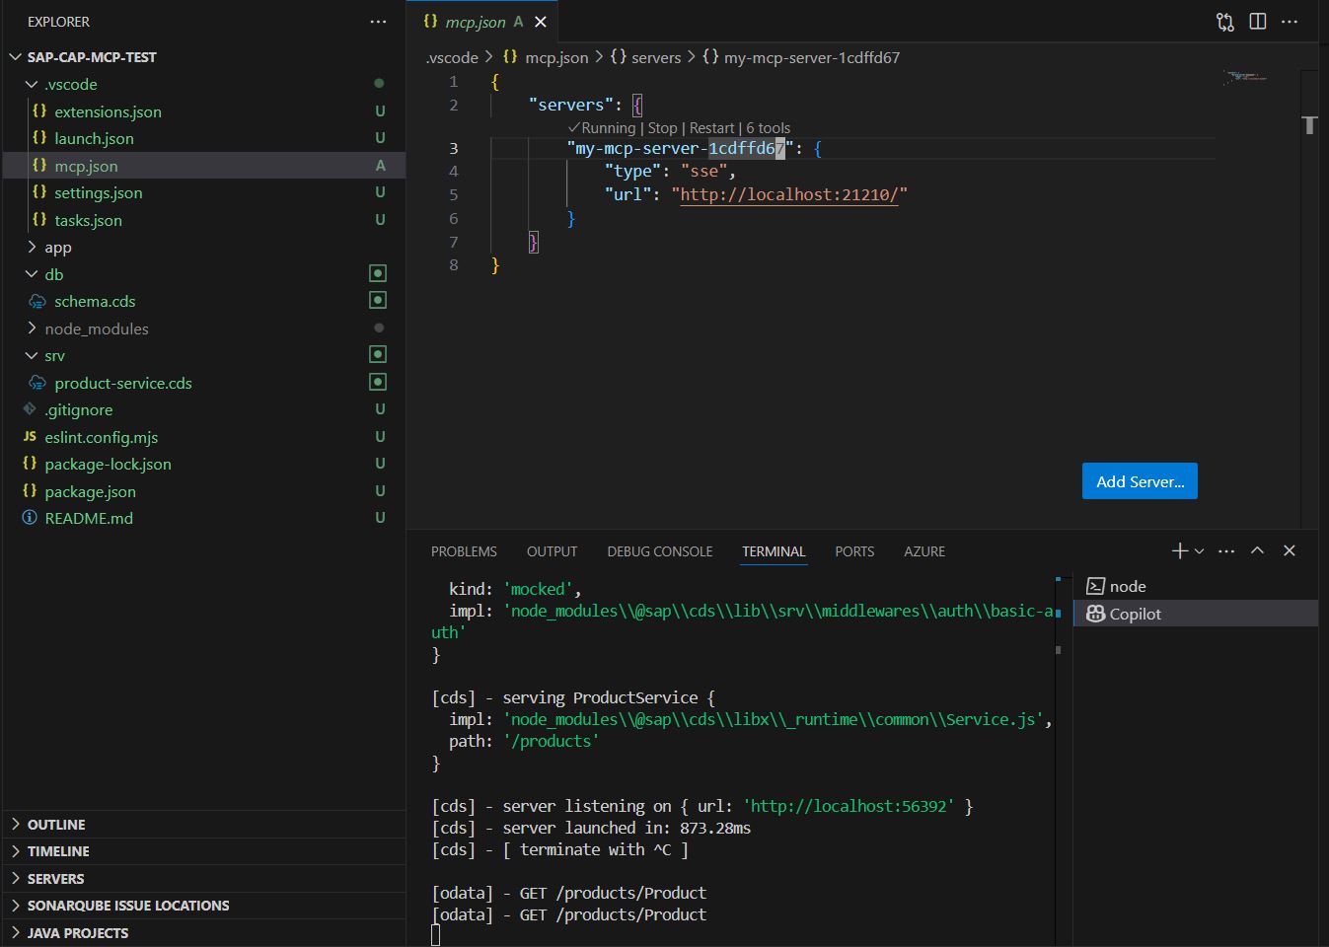Click the 6 tools code lens
The height and width of the screenshot is (947, 1329).
pyautogui.click(x=768, y=128)
